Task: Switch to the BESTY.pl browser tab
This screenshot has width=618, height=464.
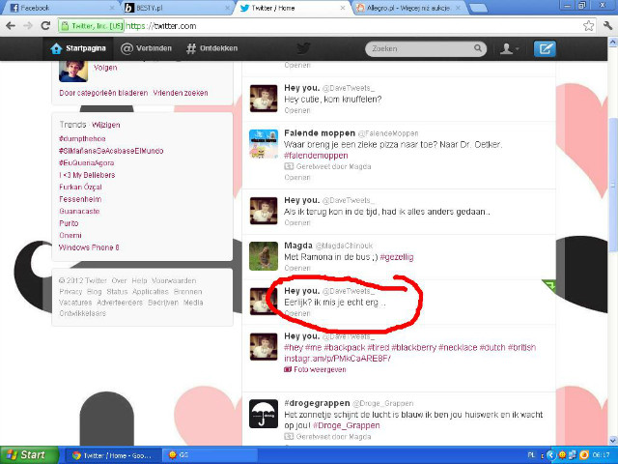Action: pyautogui.click(x=177, y=8)
